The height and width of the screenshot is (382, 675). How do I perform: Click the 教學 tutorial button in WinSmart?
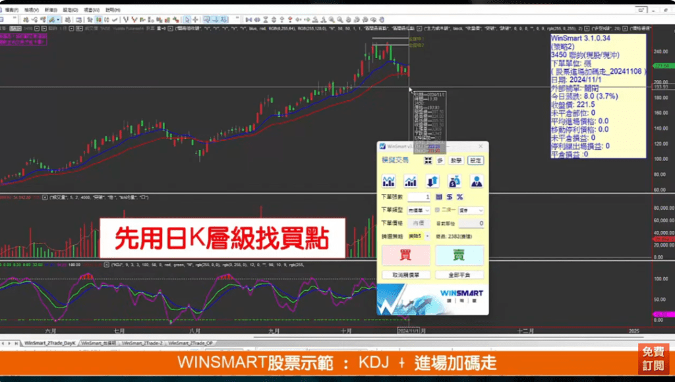pos(456,160)
